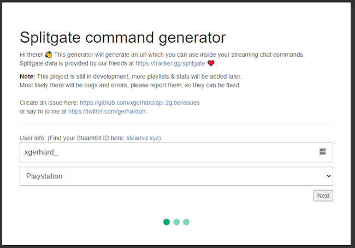
Task: Open the steamid.xyz link
Action: [x=143, y=138]
